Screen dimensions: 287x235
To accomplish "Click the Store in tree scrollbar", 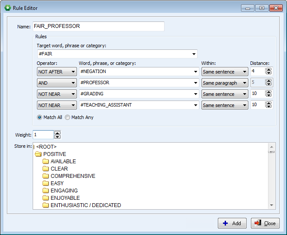I will tap(271, 176).
